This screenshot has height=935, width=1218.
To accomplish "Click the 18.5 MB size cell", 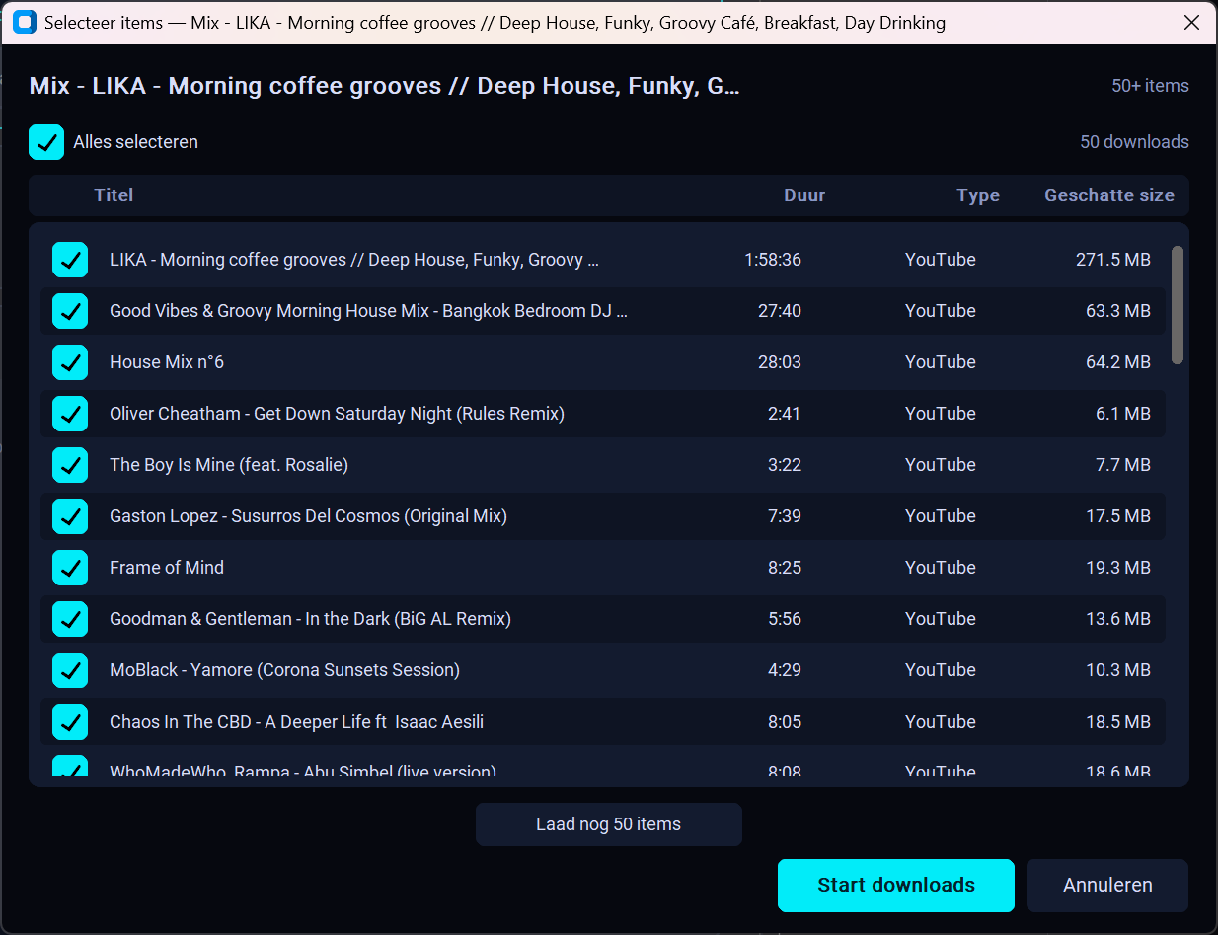I will coord(1118,722).
